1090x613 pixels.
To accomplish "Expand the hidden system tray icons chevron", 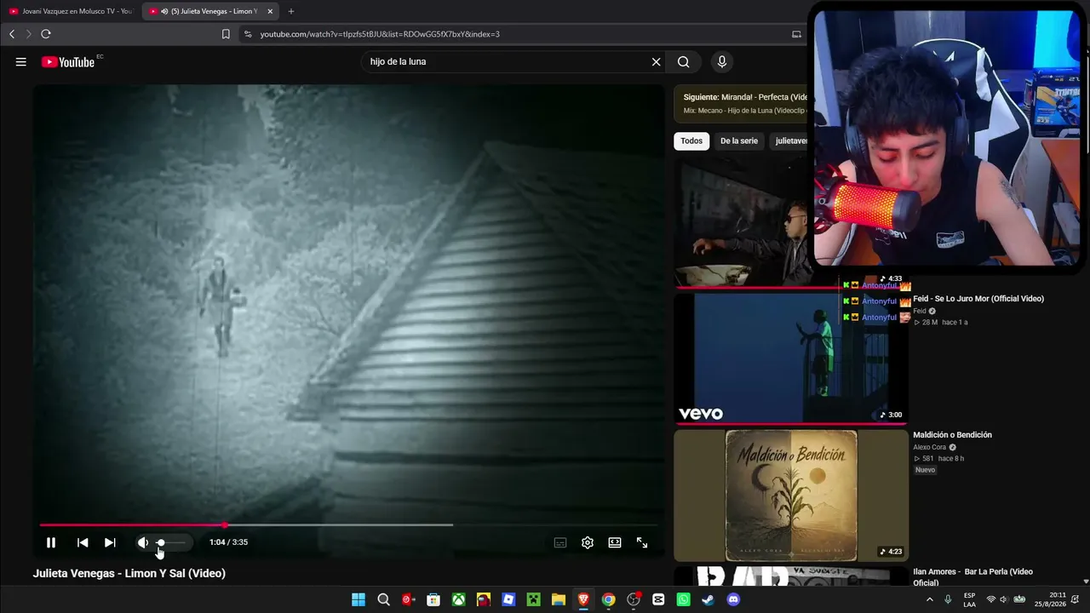I will 929,599.
